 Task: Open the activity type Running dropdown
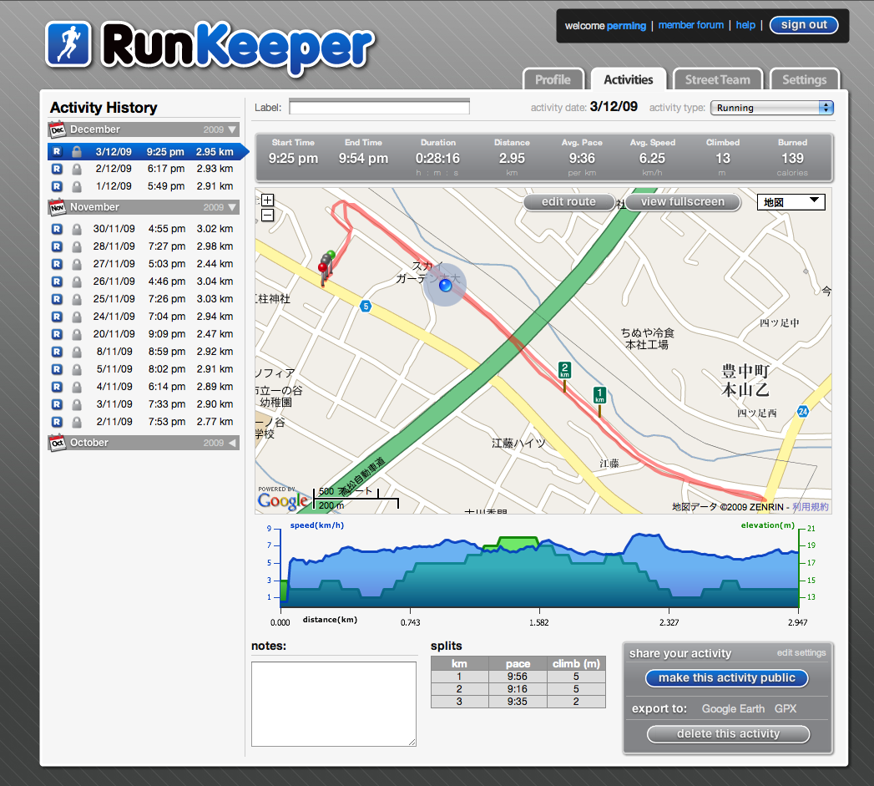772,108
